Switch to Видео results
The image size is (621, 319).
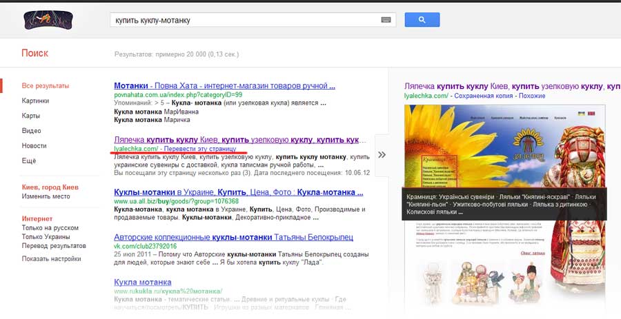(x=31, y=131)
